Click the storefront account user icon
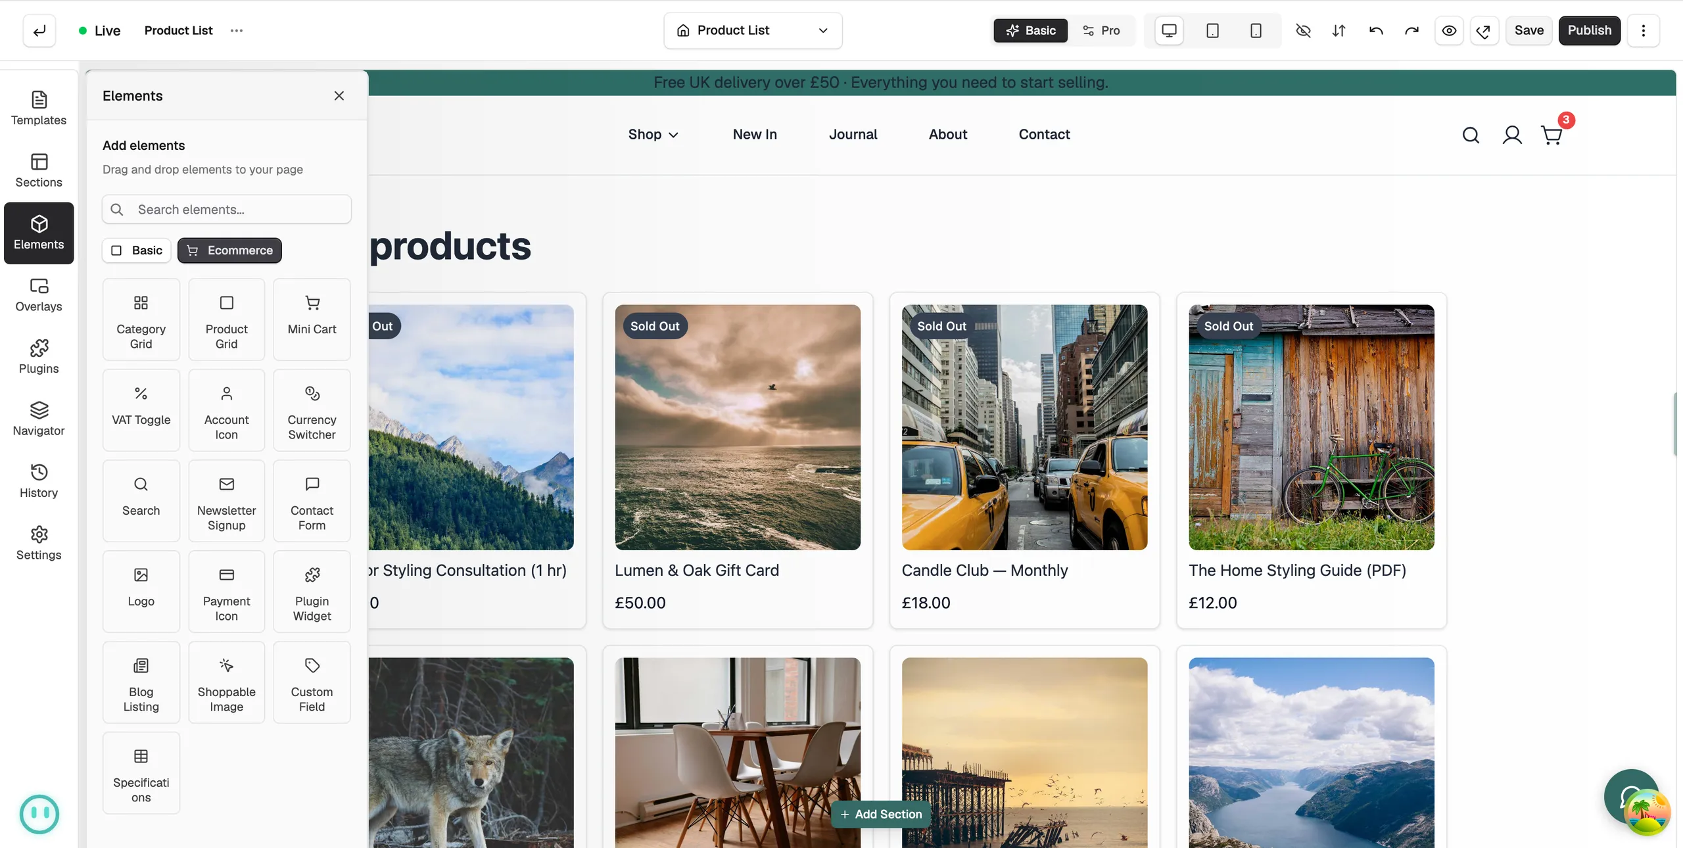The height and width of the screenshot is (848, 1683). (x=1512, y=135)
